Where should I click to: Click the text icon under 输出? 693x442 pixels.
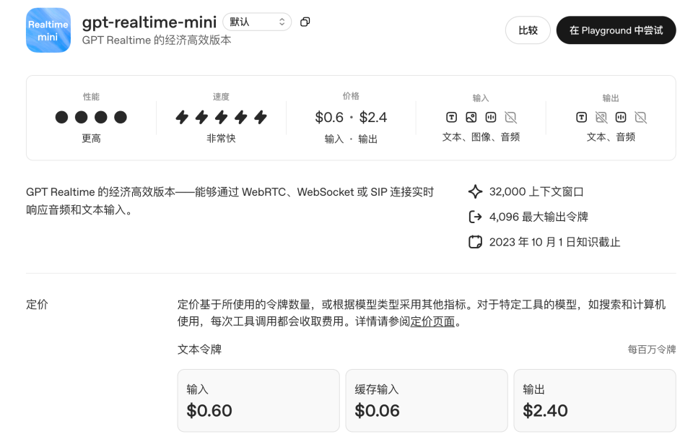581,117
